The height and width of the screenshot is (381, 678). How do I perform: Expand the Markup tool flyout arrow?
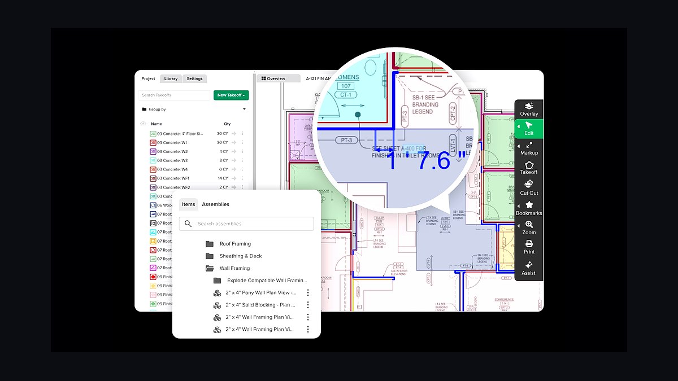pos(519,145)
